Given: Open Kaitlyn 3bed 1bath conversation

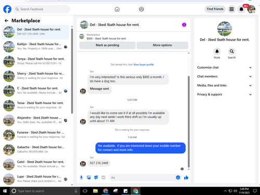Looking at the screenshot, I should point(35,47).
